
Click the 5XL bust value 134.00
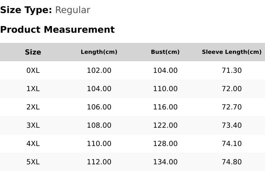click(165, 162)
